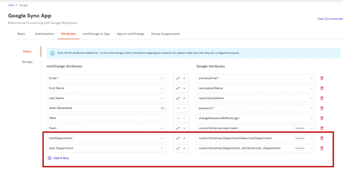Viewport: 343px width, 170px height.
Task: Click the Apps breadcrumb link
Action: pos(11,5)
